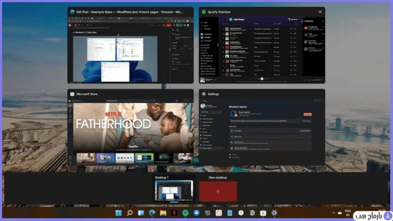Open Spotify from the taskbar
Screen dimensions: 393x221
coord(185,213)
